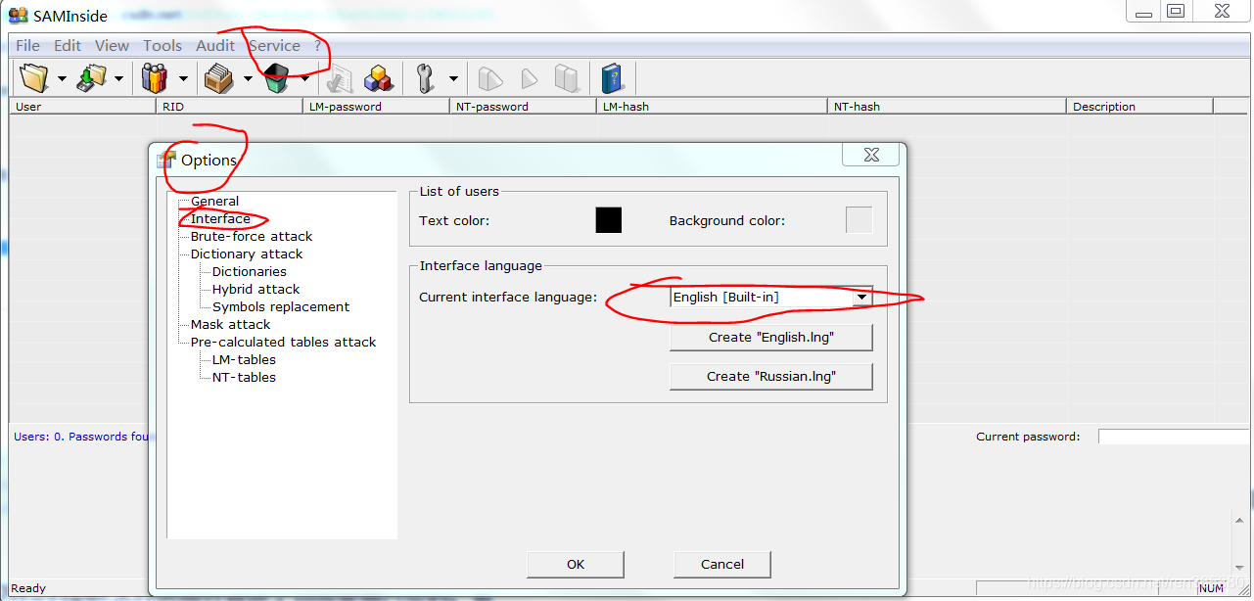Click the colored cubes toolbar icon
Image resolution: width=1254 pixels, height=601 pixels.
coord(378,78)
